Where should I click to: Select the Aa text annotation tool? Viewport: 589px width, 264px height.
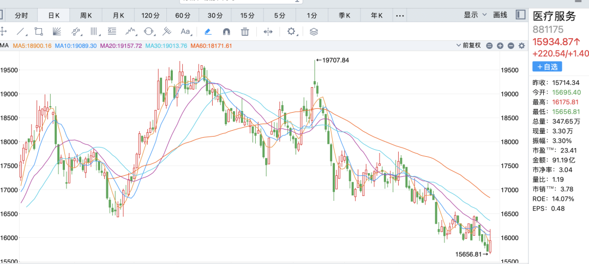[x=186, y=32]
